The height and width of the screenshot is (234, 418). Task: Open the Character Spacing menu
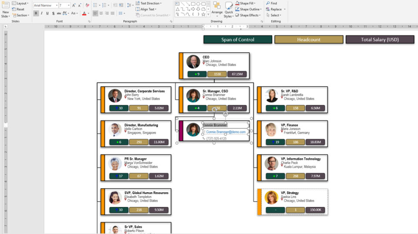tap(66, 13)
